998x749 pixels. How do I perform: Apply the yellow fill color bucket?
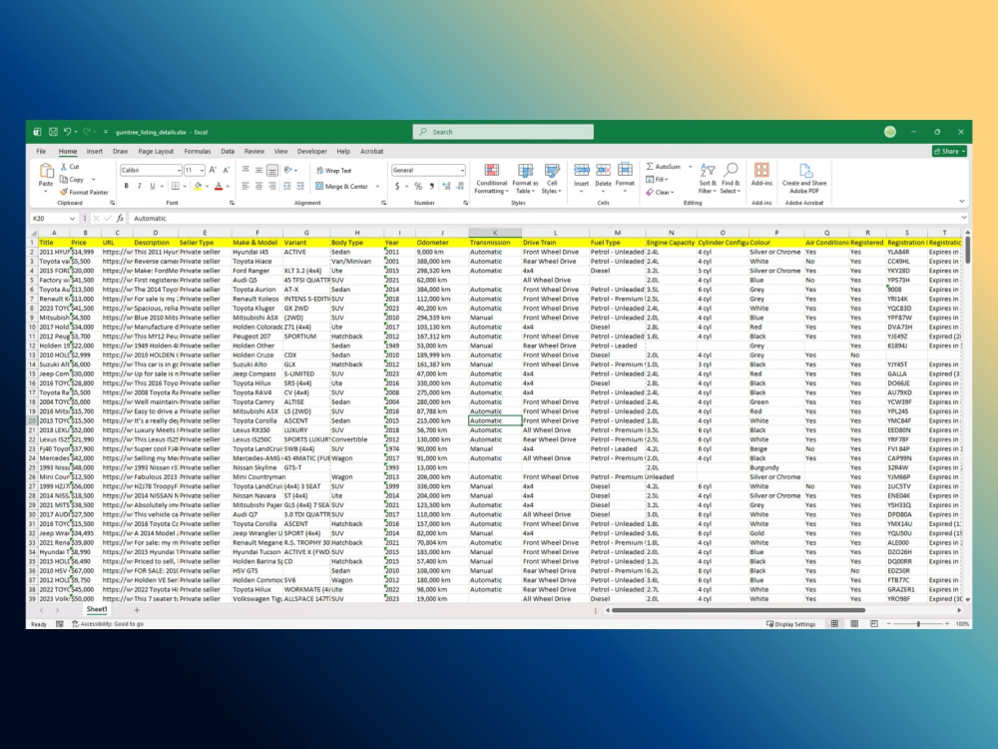tap(198, 186)
